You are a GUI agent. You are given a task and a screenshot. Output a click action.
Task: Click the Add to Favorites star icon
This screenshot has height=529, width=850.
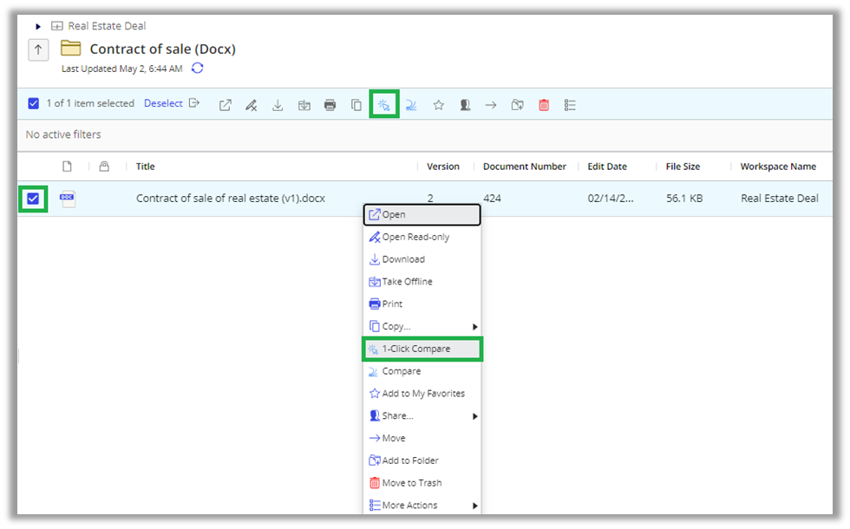(x=438, y=104)
